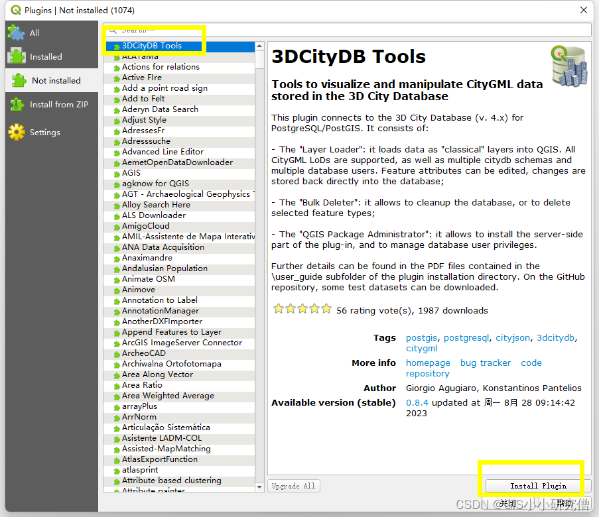Select Adresssuche plugin
This screenshot has width=599, height=517.
tap(179, 141)
